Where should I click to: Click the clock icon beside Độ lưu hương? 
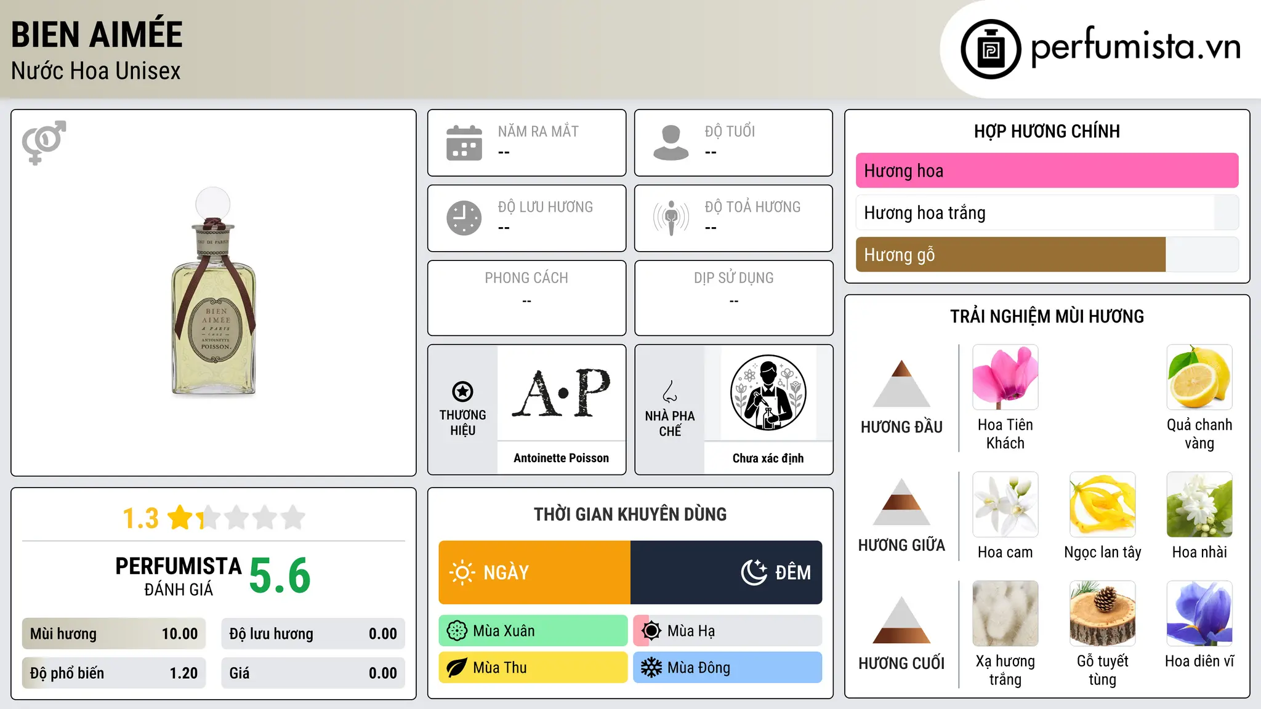[464, 218]
